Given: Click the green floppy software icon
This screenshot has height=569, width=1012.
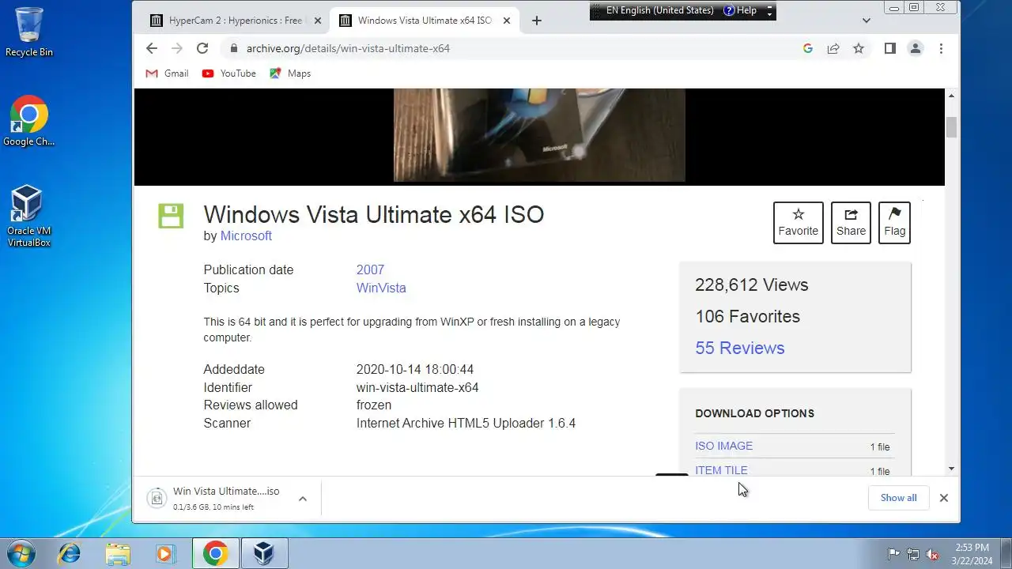Looking at the screenshot, I should pos(171,216).
